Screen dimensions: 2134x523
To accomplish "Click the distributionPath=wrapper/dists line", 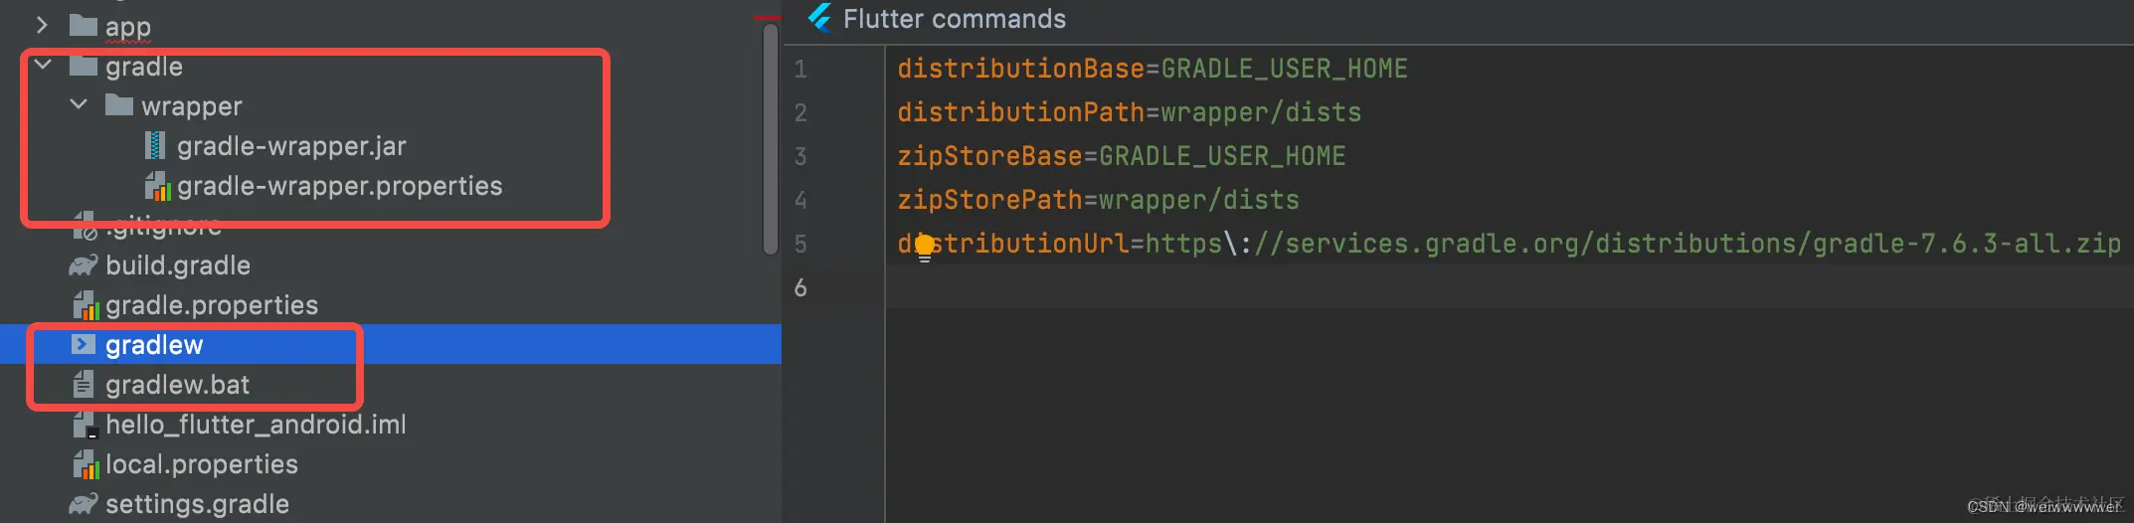I will (x=1129, y=112).
